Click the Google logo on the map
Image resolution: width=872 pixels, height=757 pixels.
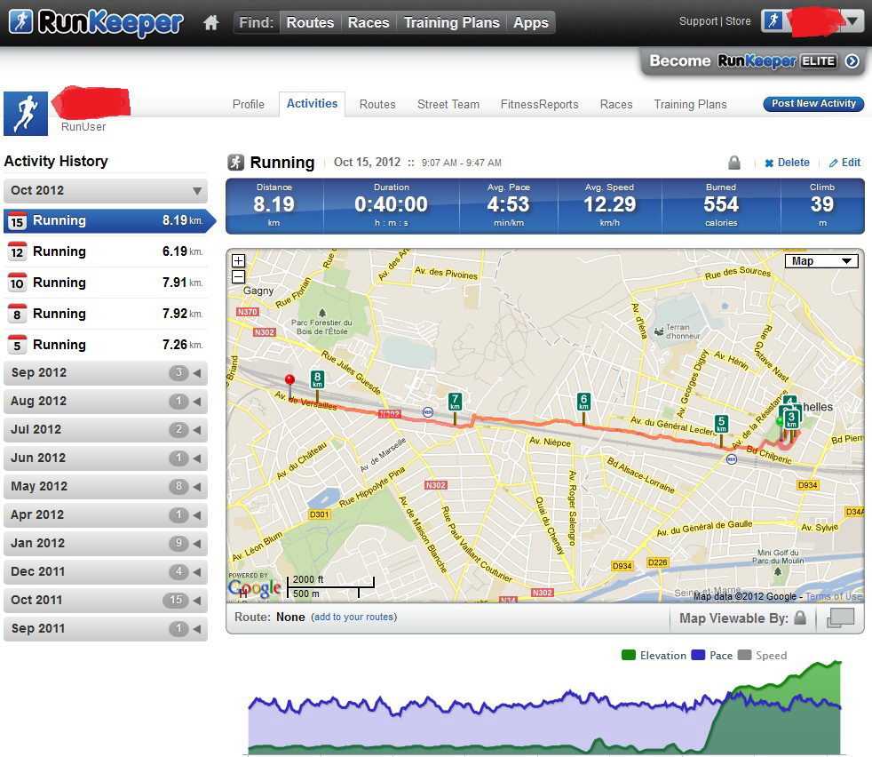tap(255, 588)
